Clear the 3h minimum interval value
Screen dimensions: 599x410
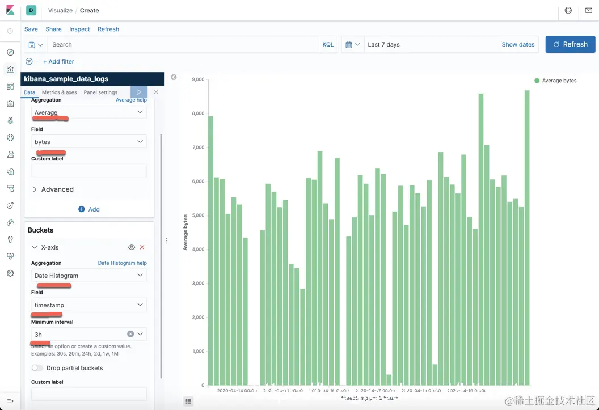(x=130, y=334)
